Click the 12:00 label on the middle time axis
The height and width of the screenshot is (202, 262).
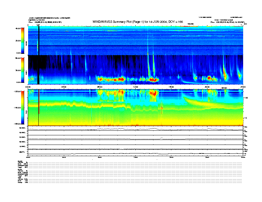pyautogui.click(x=136, y=86)
